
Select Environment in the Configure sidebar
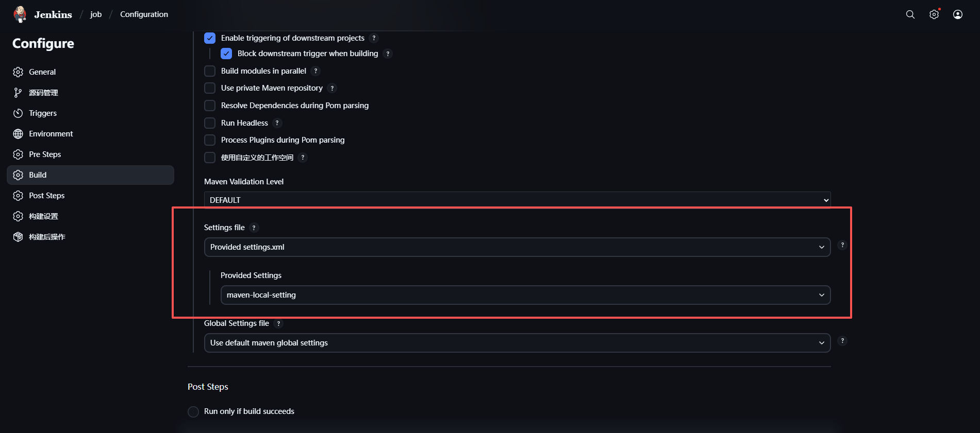coord(51,134)
